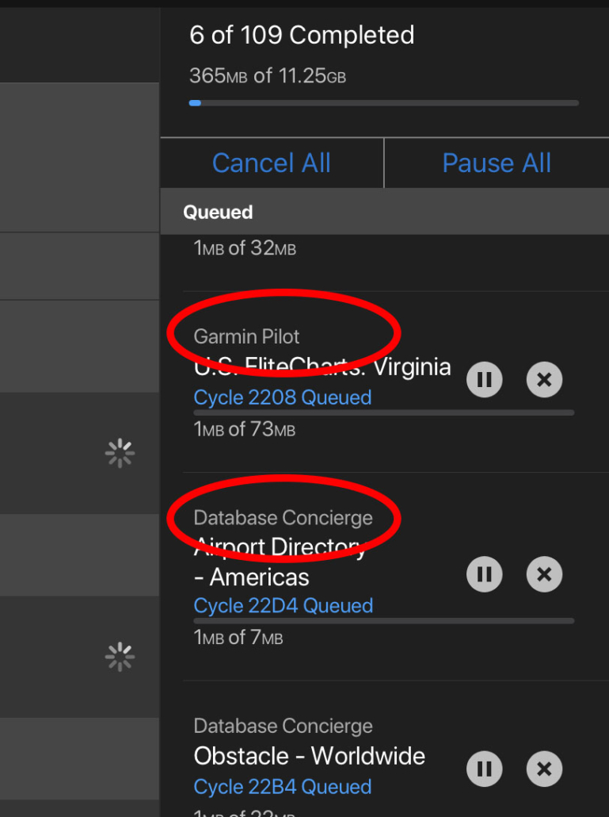609x817 pixels.
Task: Select the Queued section header
Action: click(x=217, y=212)
